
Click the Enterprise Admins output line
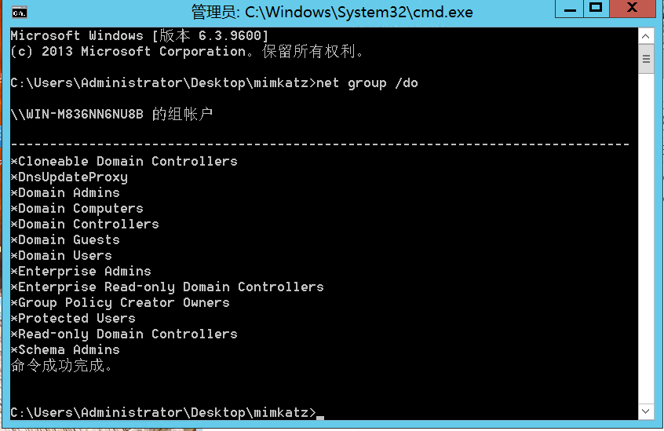click(x=81, y=271)
